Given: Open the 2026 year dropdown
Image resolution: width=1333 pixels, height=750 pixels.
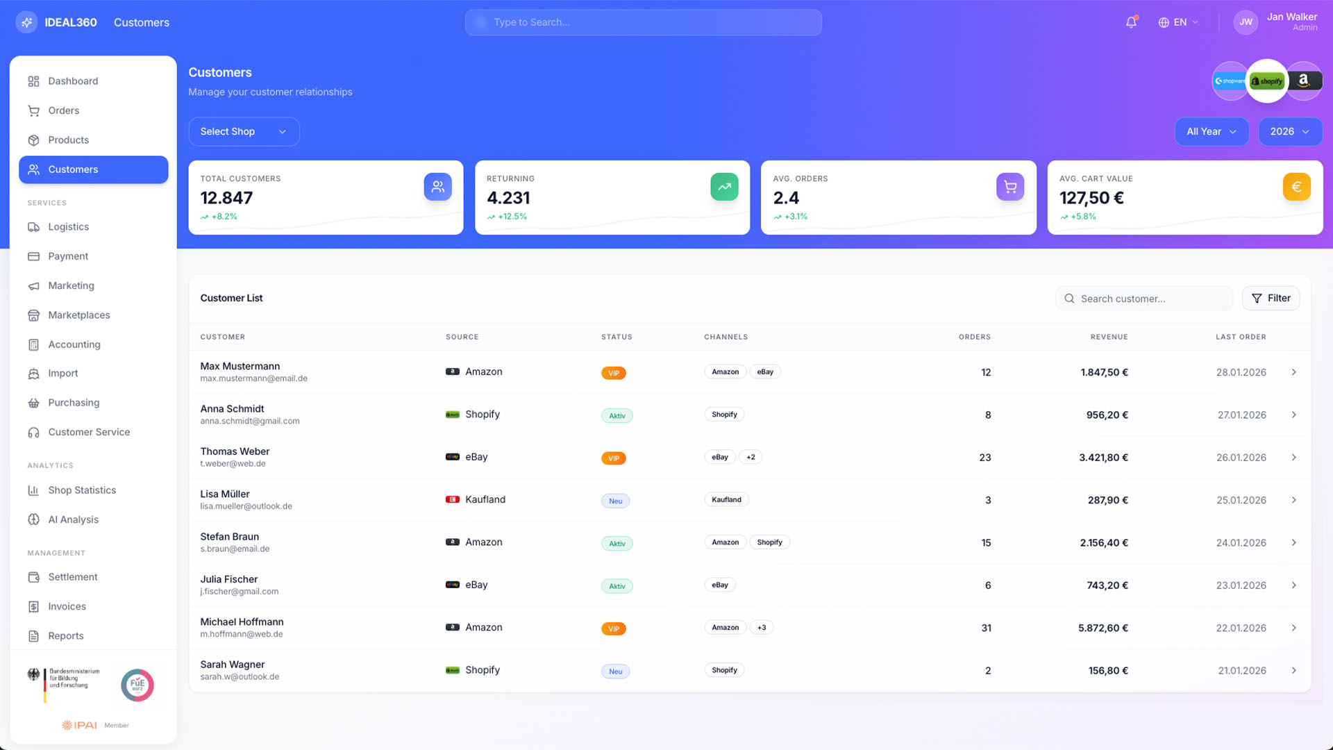Looking at the screenshot, I should (1289, 131).
